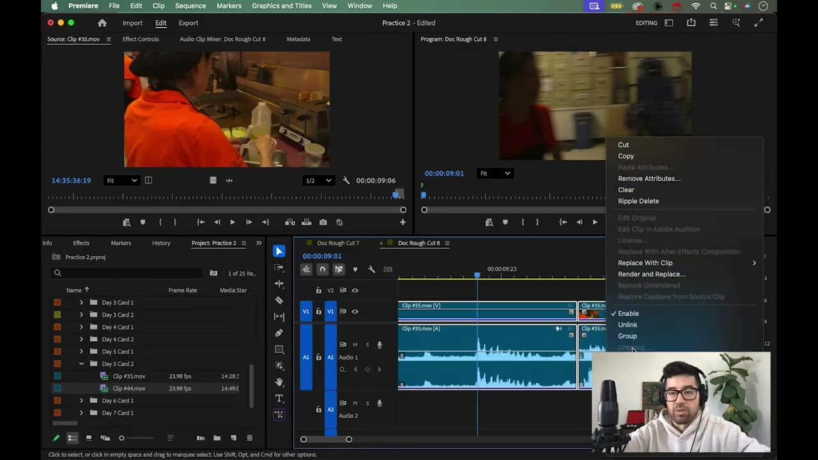This screenshot has height=460, width=818.
Task: Add a marker in the timeline header
Action: point(355,269)
